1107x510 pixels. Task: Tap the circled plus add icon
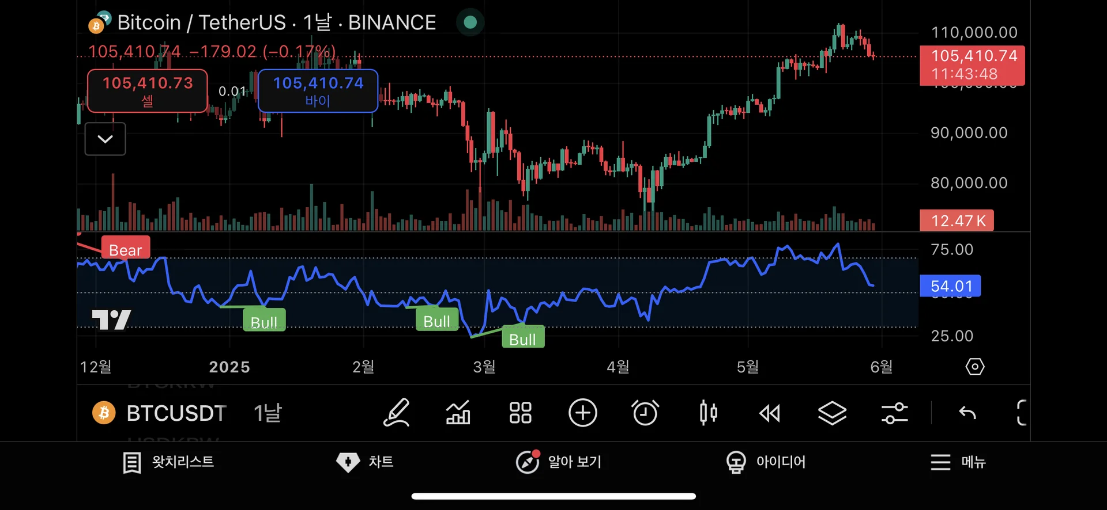click(582, 413)
